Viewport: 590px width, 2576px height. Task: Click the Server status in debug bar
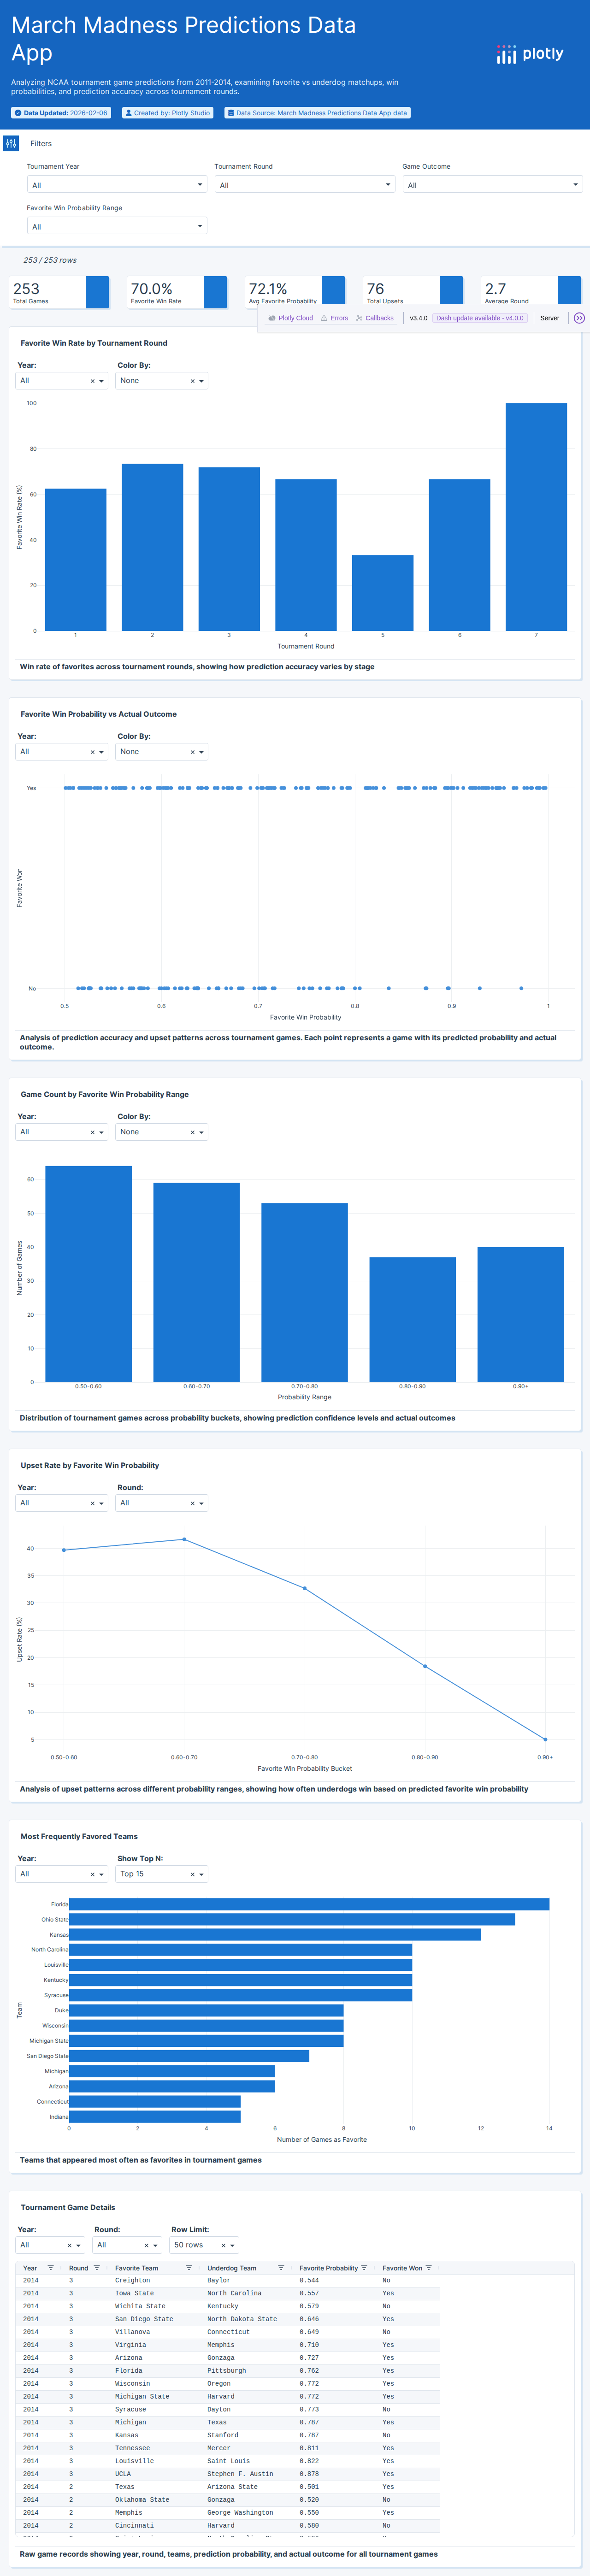550,318
